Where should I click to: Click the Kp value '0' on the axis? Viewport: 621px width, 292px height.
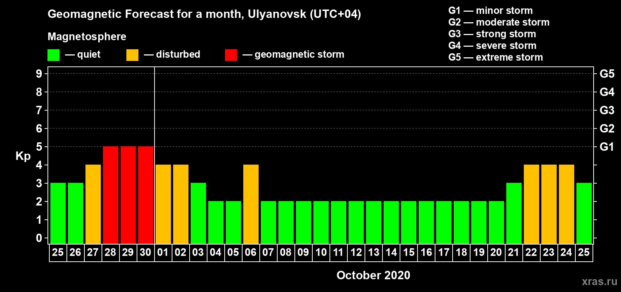39,238
